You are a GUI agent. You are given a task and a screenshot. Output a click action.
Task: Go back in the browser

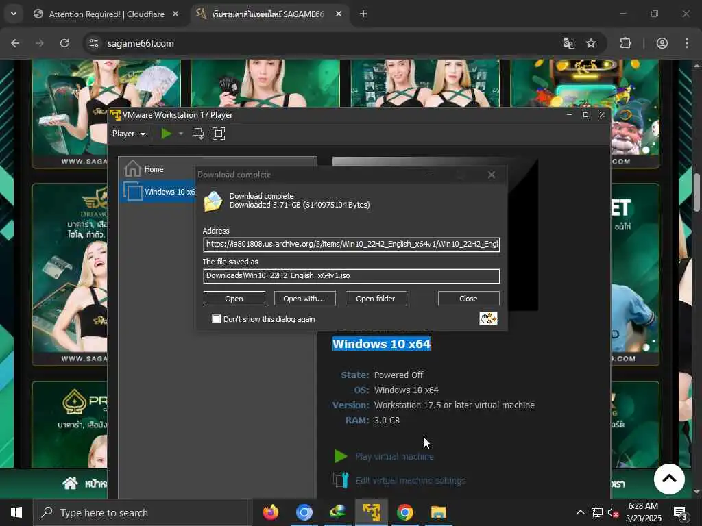tap(15, 43)
